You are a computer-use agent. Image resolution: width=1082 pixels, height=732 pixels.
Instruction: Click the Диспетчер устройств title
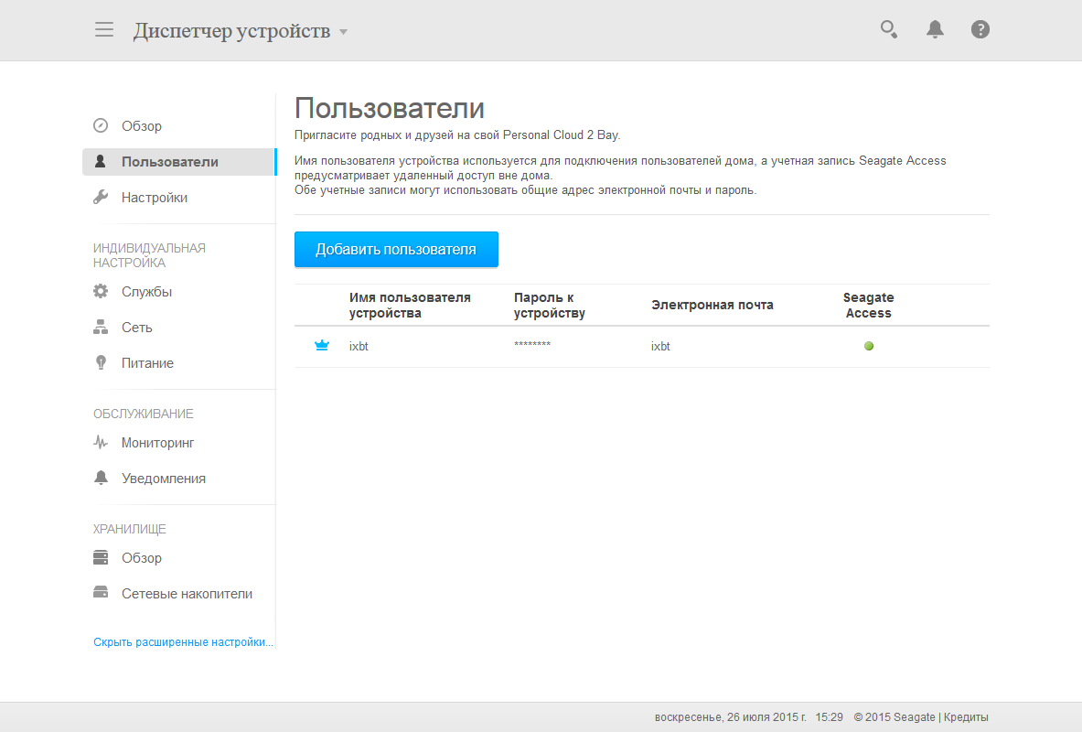[x=232, y=31]
